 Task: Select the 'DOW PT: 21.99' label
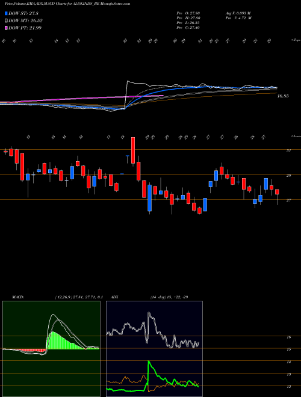click(25, 28)
